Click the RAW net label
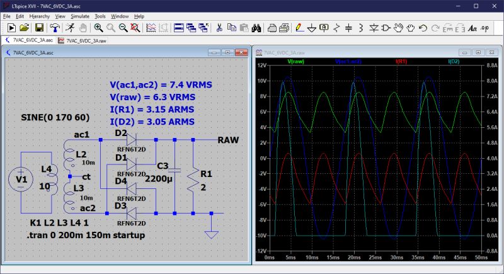The height and width of the screenshot is (274, 504). tap(228, 140)
